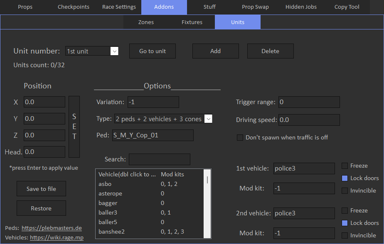
Task: Open the Stuff tab
Action: (209, 7)
